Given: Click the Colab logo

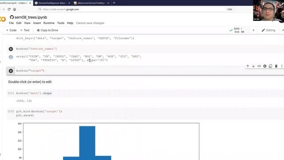Looking at the screenshot, I should [3, 19].
